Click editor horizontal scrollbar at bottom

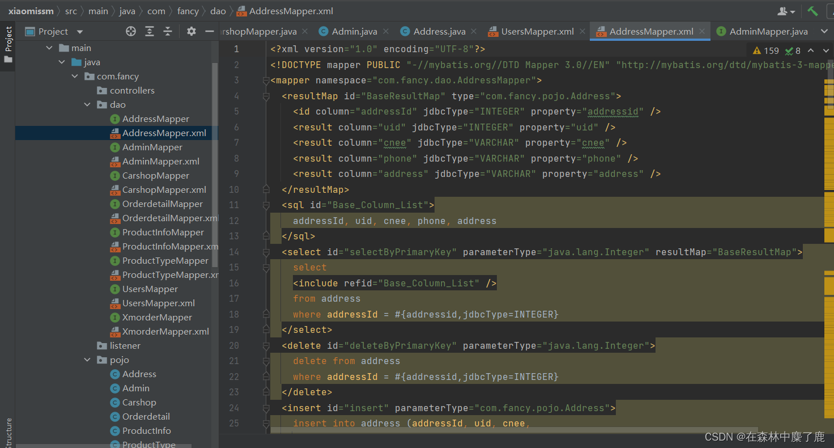(x=514, y=430)
